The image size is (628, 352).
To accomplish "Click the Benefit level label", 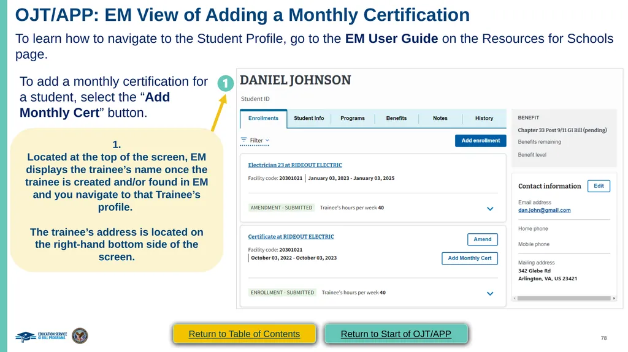I will [x=532, y=155].
